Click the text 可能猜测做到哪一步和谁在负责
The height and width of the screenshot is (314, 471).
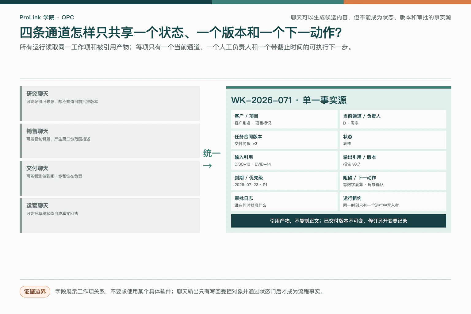tap(54, 176)
